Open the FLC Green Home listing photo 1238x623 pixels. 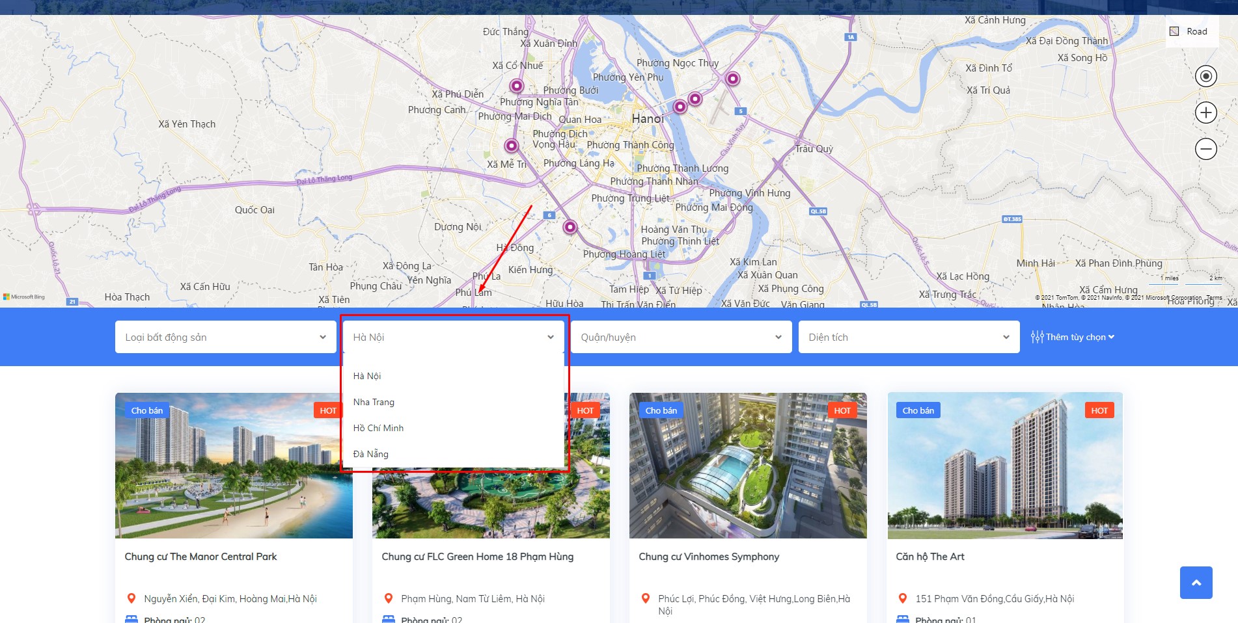point(491,503)
